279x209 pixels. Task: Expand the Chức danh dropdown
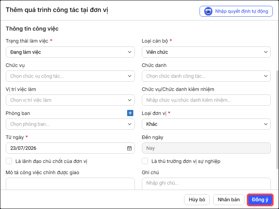pos(206,76)
